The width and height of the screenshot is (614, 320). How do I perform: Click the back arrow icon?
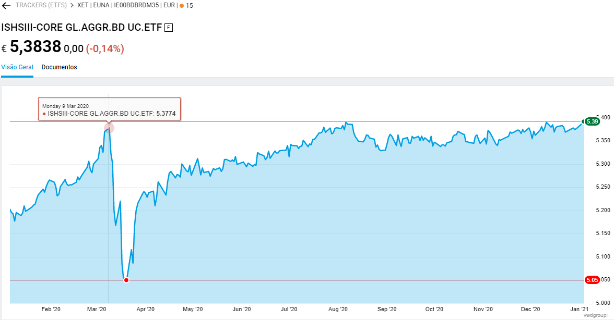[x=6, y=6]
